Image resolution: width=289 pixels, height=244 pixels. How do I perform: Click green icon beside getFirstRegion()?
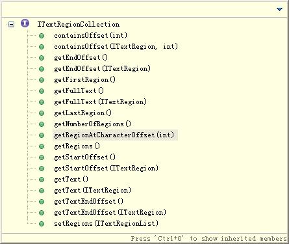42,80
